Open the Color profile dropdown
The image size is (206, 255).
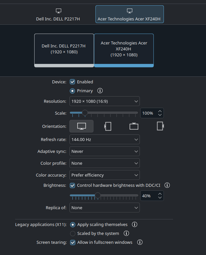coord(105,163)
